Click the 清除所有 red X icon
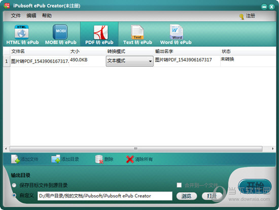The width and height of the screenshot is (279, 210). tap(130, 159)
